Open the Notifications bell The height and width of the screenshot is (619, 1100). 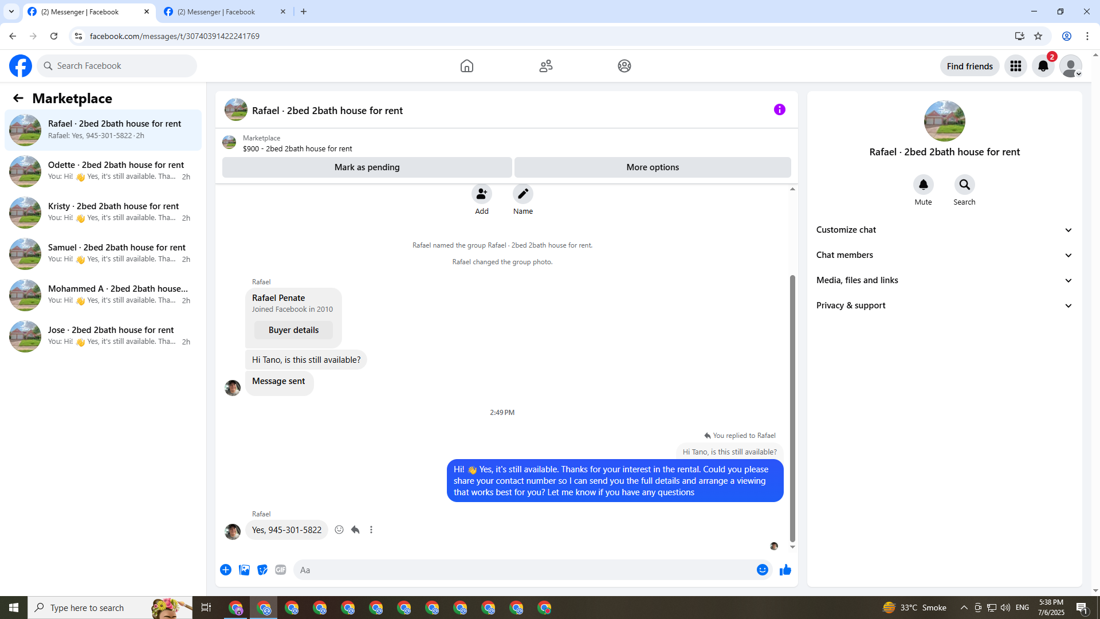coord(1043,66)
